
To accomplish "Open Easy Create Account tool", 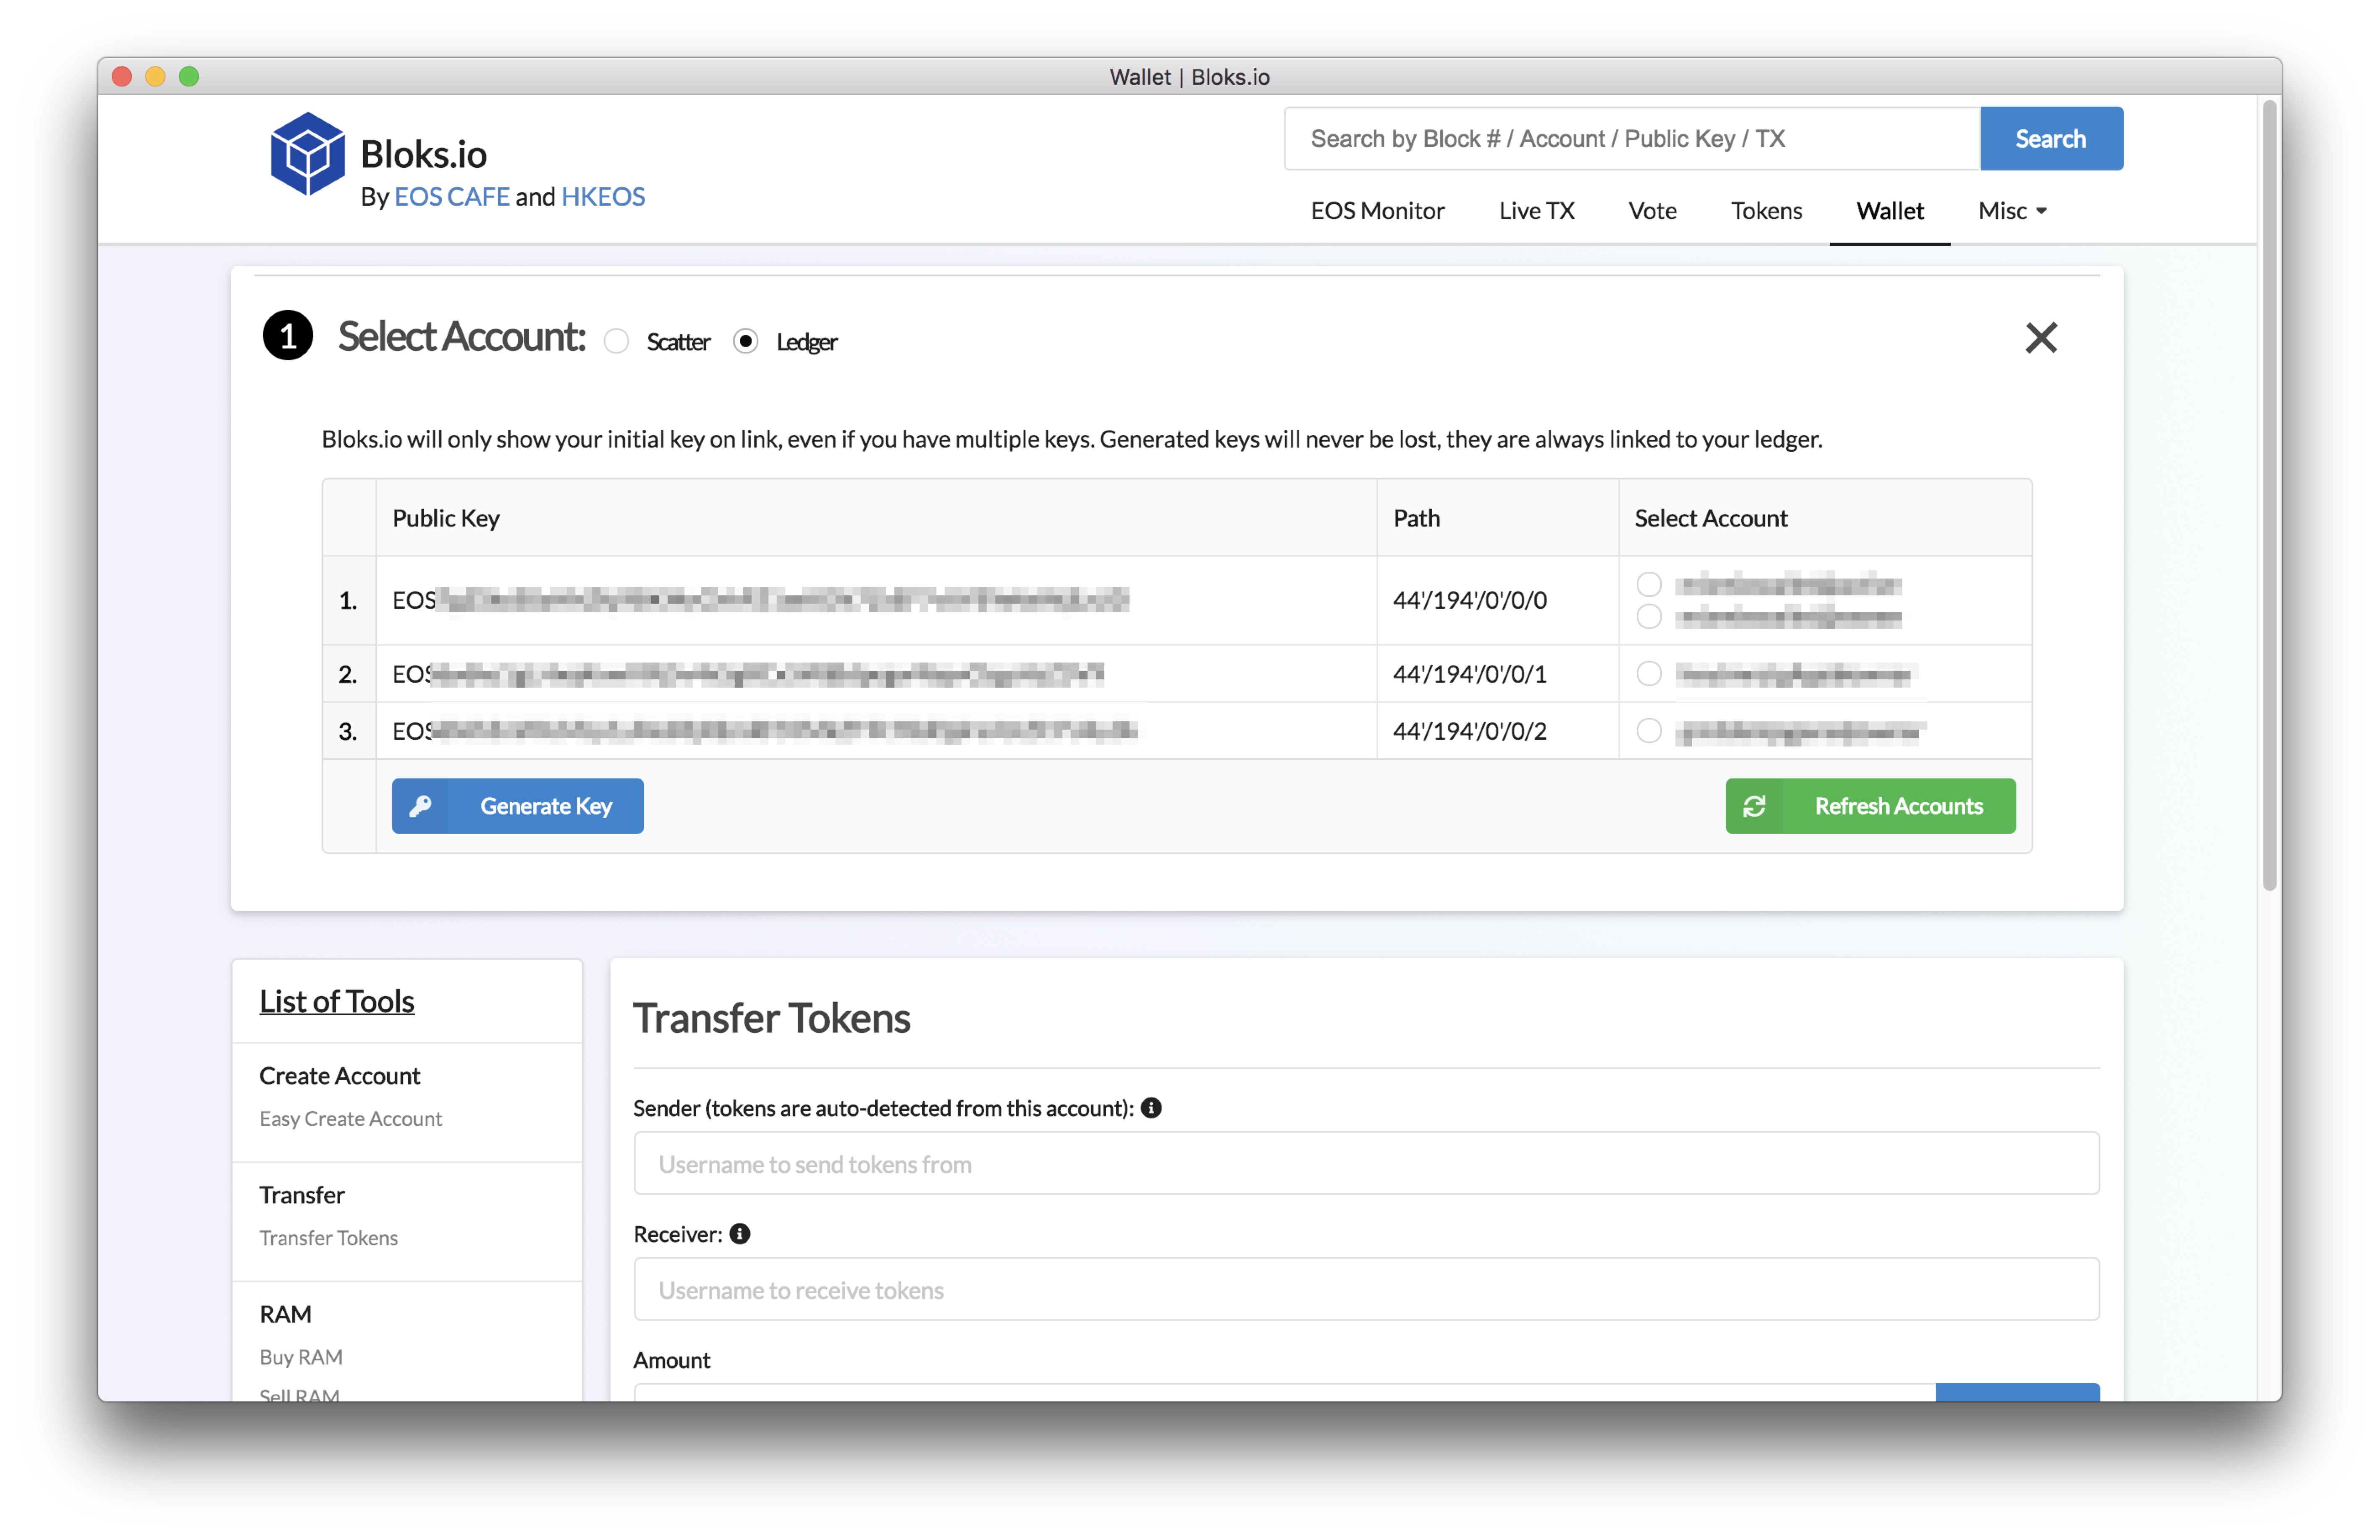I will click(350, 1119).
